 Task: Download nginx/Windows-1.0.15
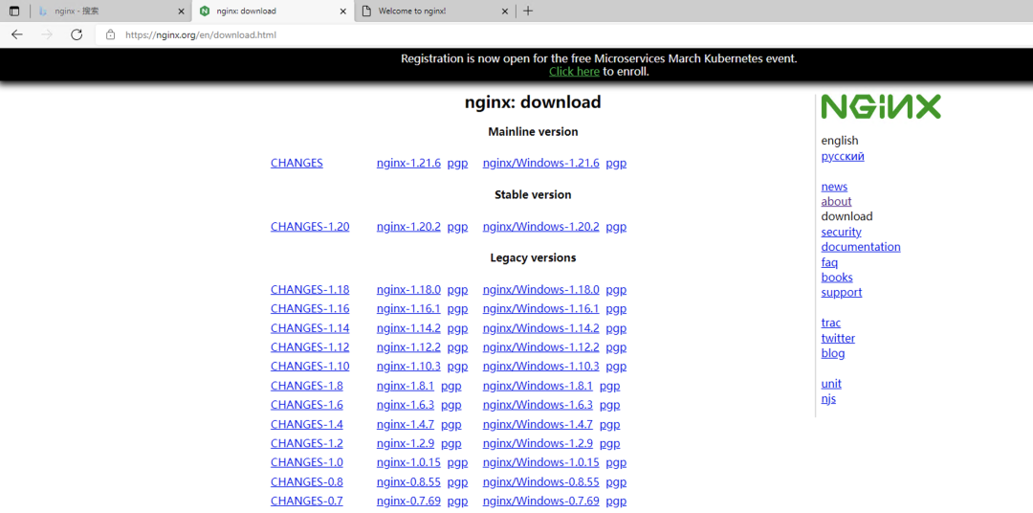(540, 462)
